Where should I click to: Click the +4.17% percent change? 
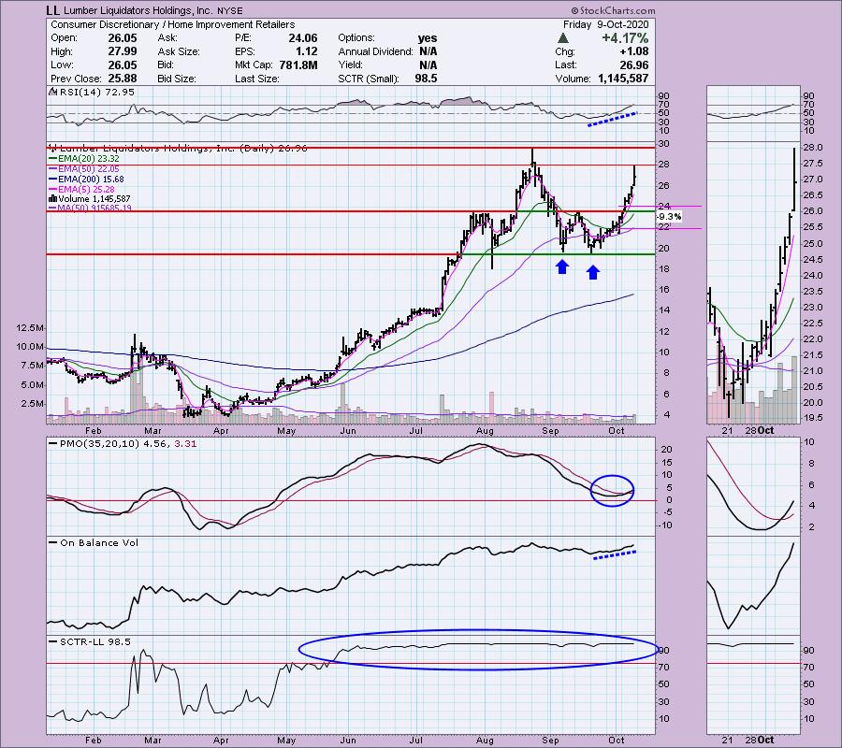coord(625,38)
